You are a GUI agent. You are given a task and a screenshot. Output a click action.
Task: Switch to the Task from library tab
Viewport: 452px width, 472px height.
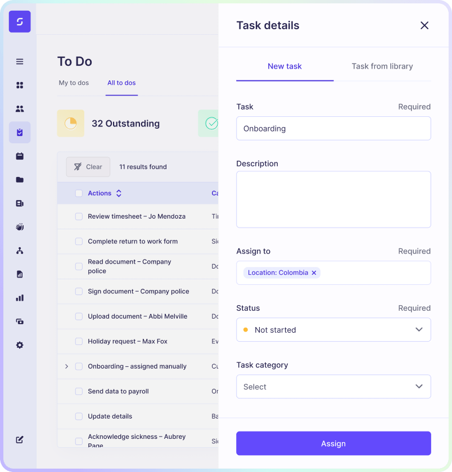pyautogui.click(x=382, y=66)
